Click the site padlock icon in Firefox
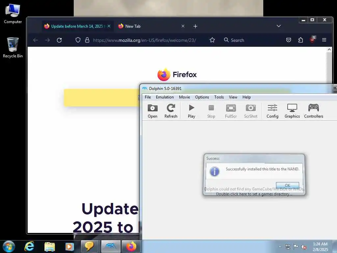 click(87, 40)
